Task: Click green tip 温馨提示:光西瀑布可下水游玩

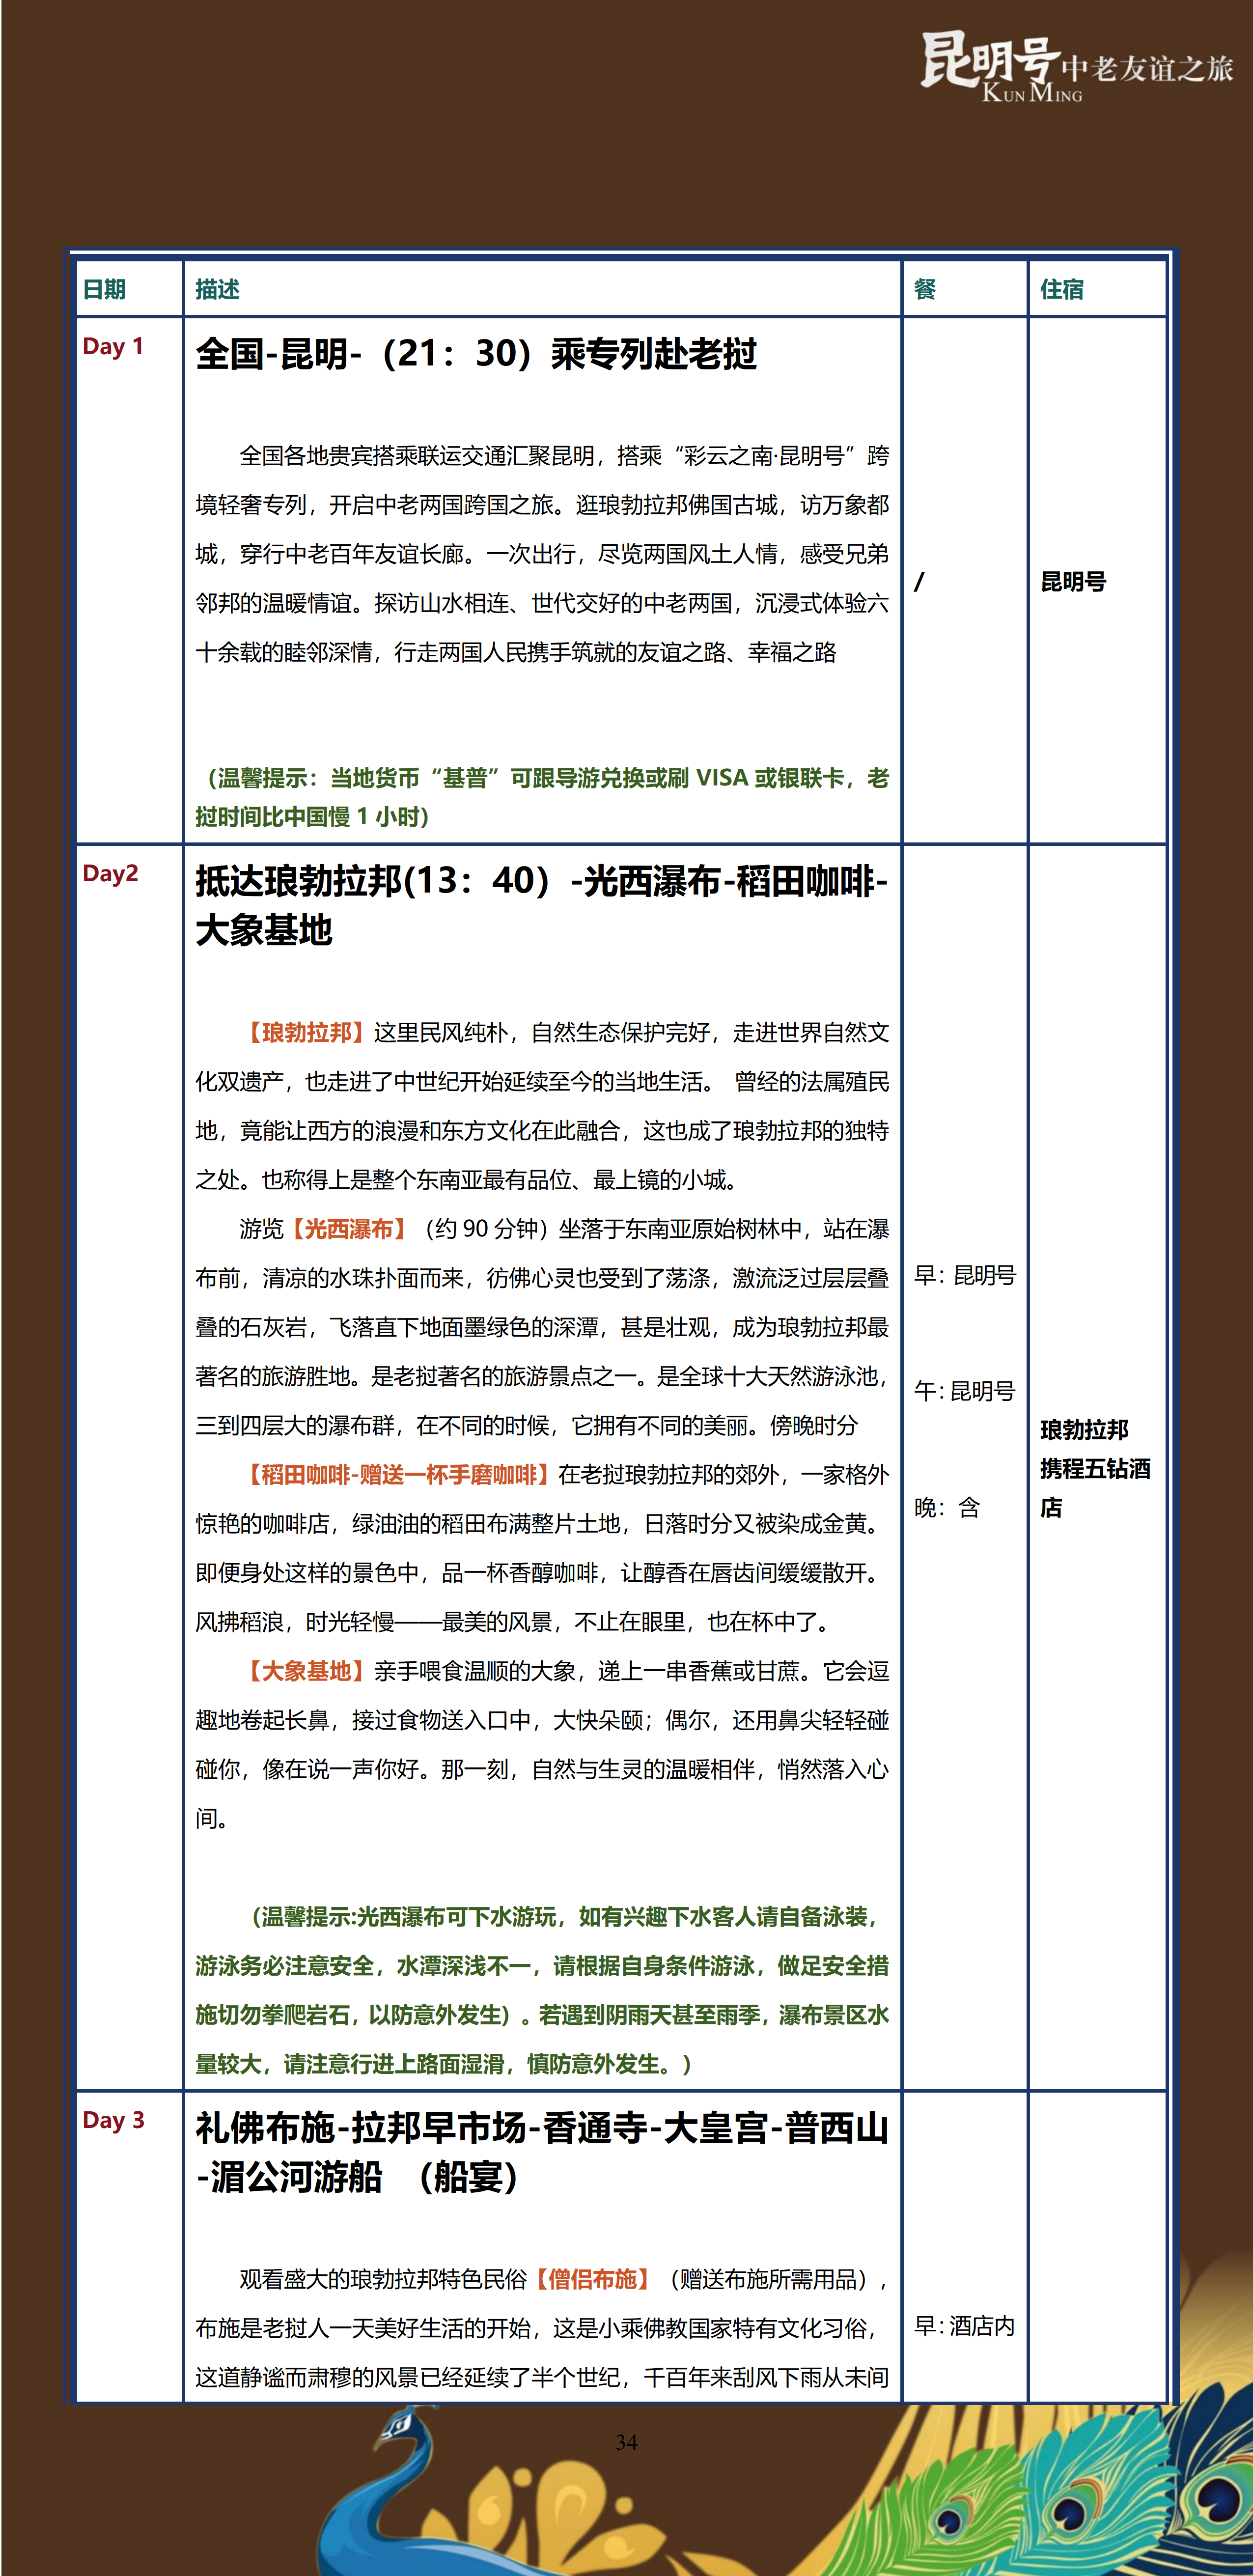Action: tap(541, 1990)
